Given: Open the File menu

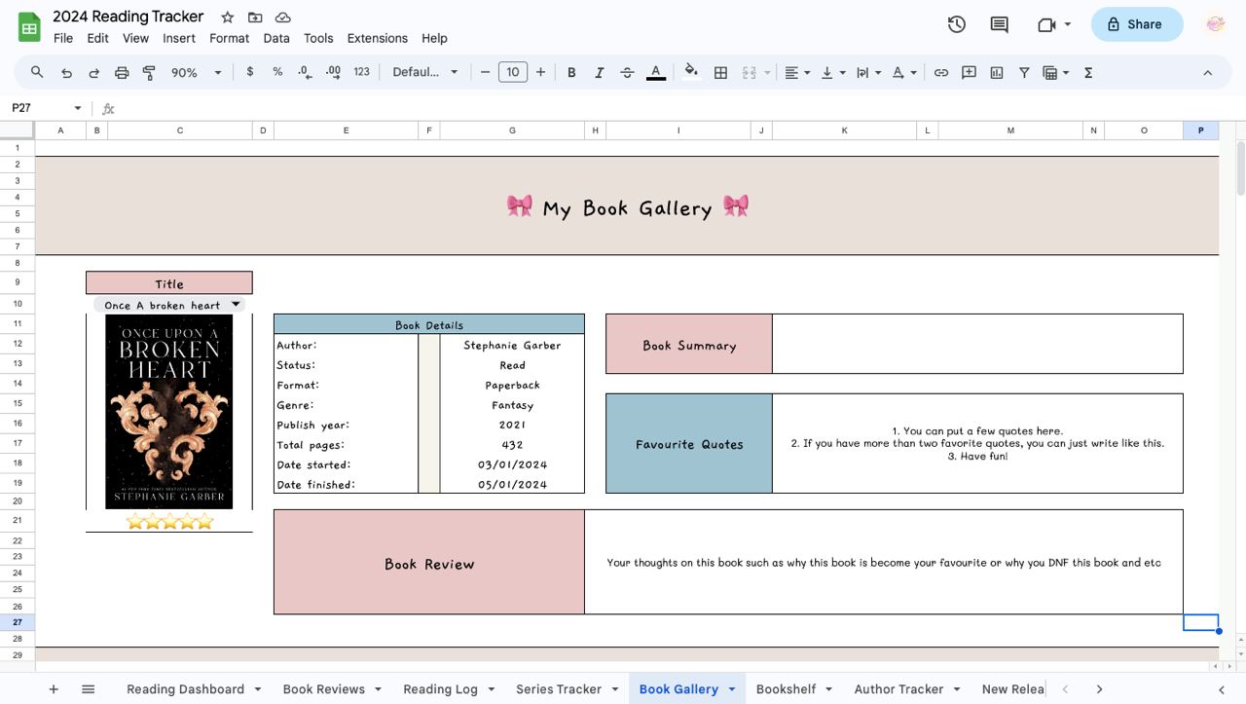Looking at the screenshot, I should pos(63,38).
